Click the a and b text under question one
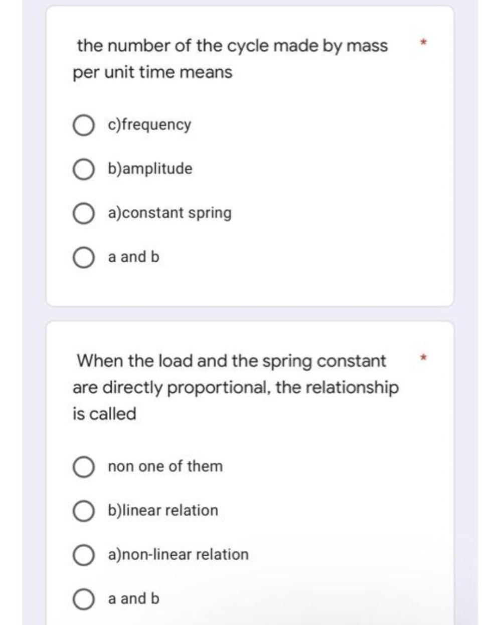Image resolution: width=501 pixels, height=625 pixels. (133, 257)
